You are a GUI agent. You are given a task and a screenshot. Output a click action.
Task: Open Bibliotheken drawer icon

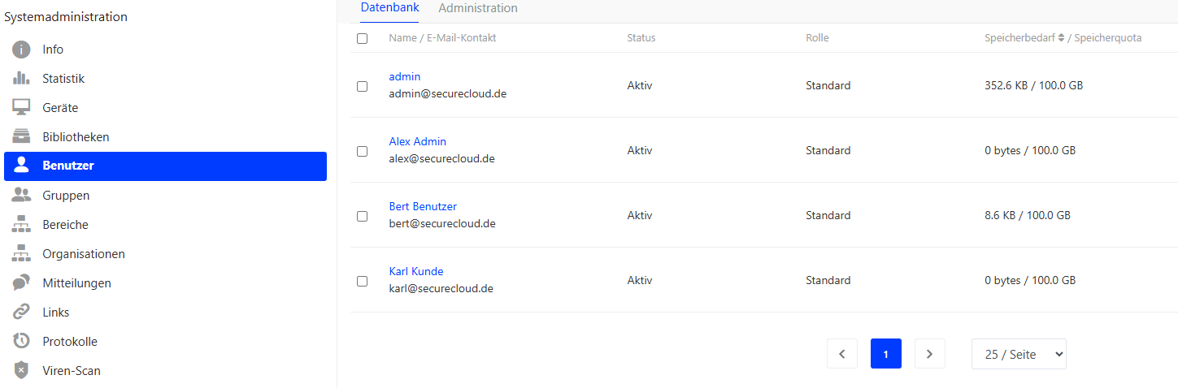pos(21,137)
